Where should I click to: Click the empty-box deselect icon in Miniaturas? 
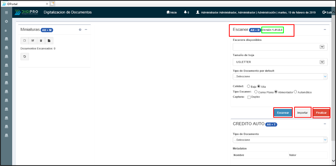pyautogui.click(x=25, y=41)
